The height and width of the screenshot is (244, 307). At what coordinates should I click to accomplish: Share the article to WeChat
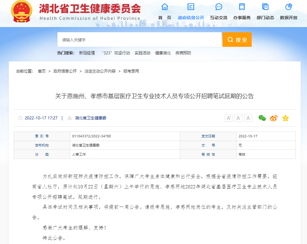tap(262, 118)
